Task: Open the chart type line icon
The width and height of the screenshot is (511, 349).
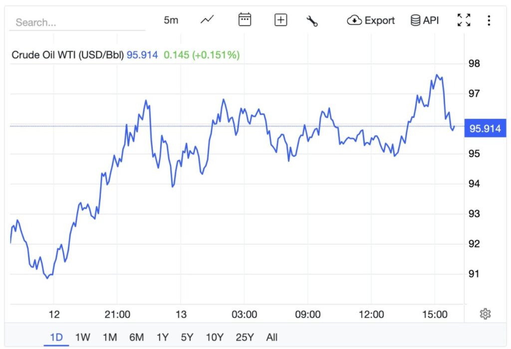Action: coord(207,20)
